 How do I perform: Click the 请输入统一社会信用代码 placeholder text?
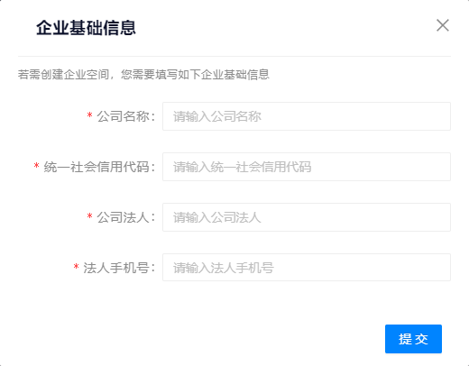coord(242,167)
